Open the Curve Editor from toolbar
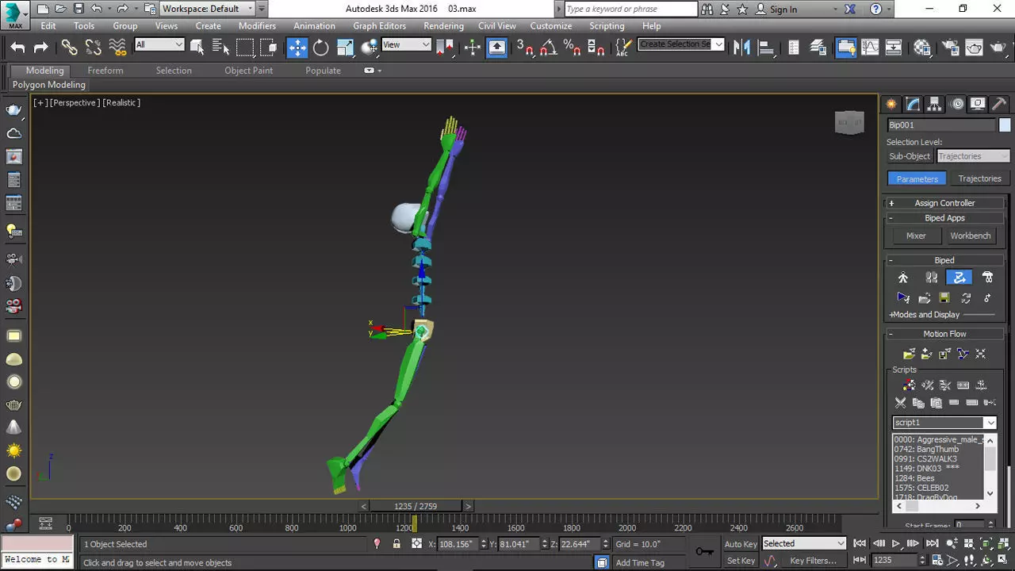 (870, 48)
